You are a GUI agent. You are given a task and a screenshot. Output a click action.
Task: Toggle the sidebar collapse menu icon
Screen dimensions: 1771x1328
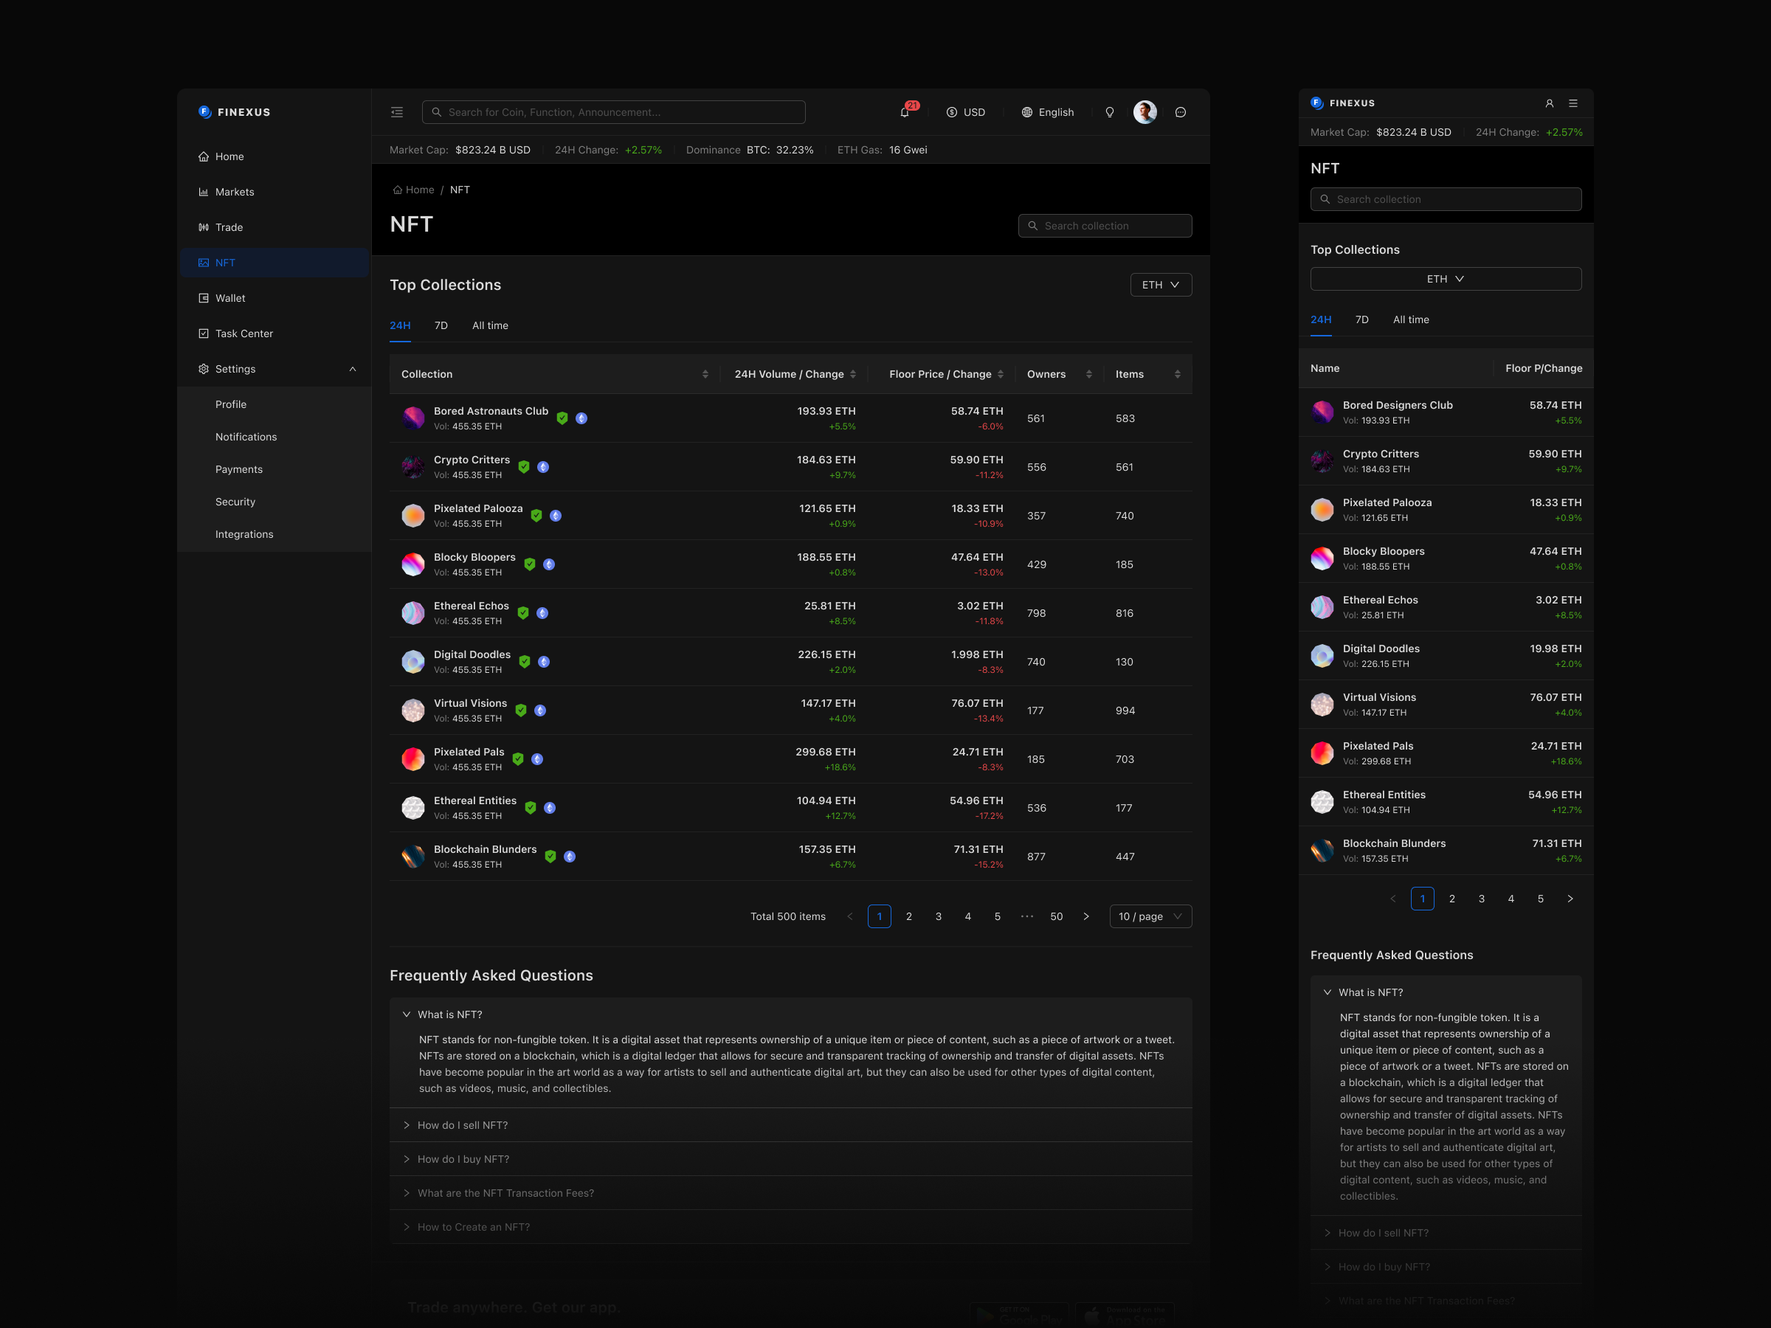coord(396,112)
